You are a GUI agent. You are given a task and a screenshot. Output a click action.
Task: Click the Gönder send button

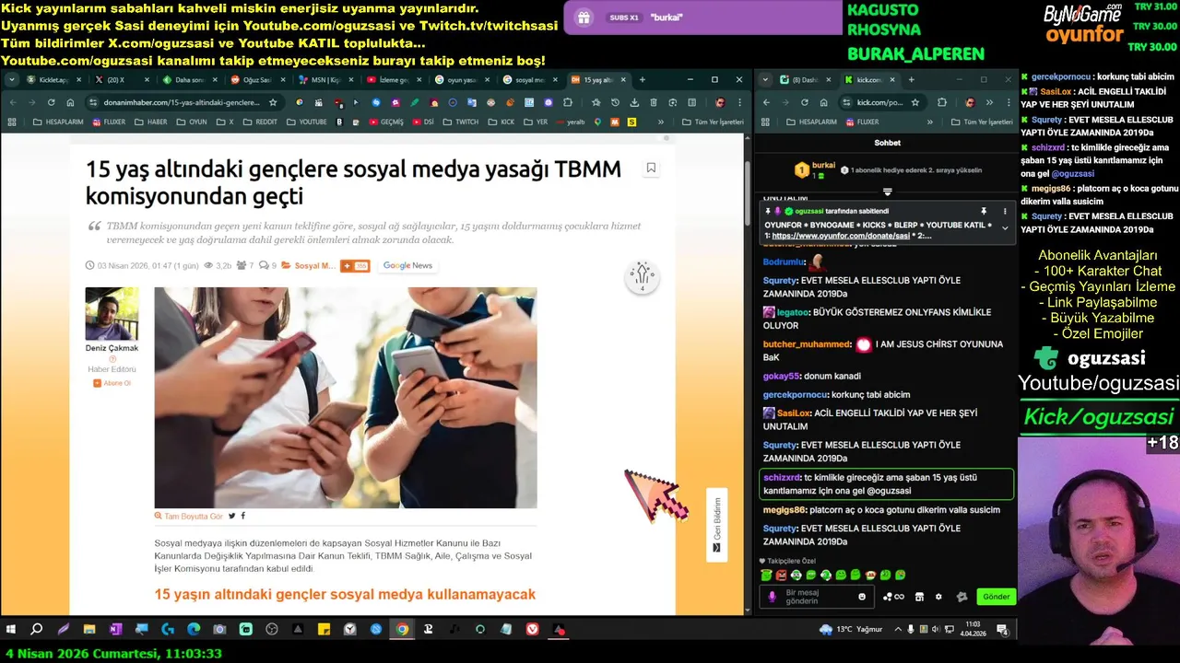coord(996,597)
